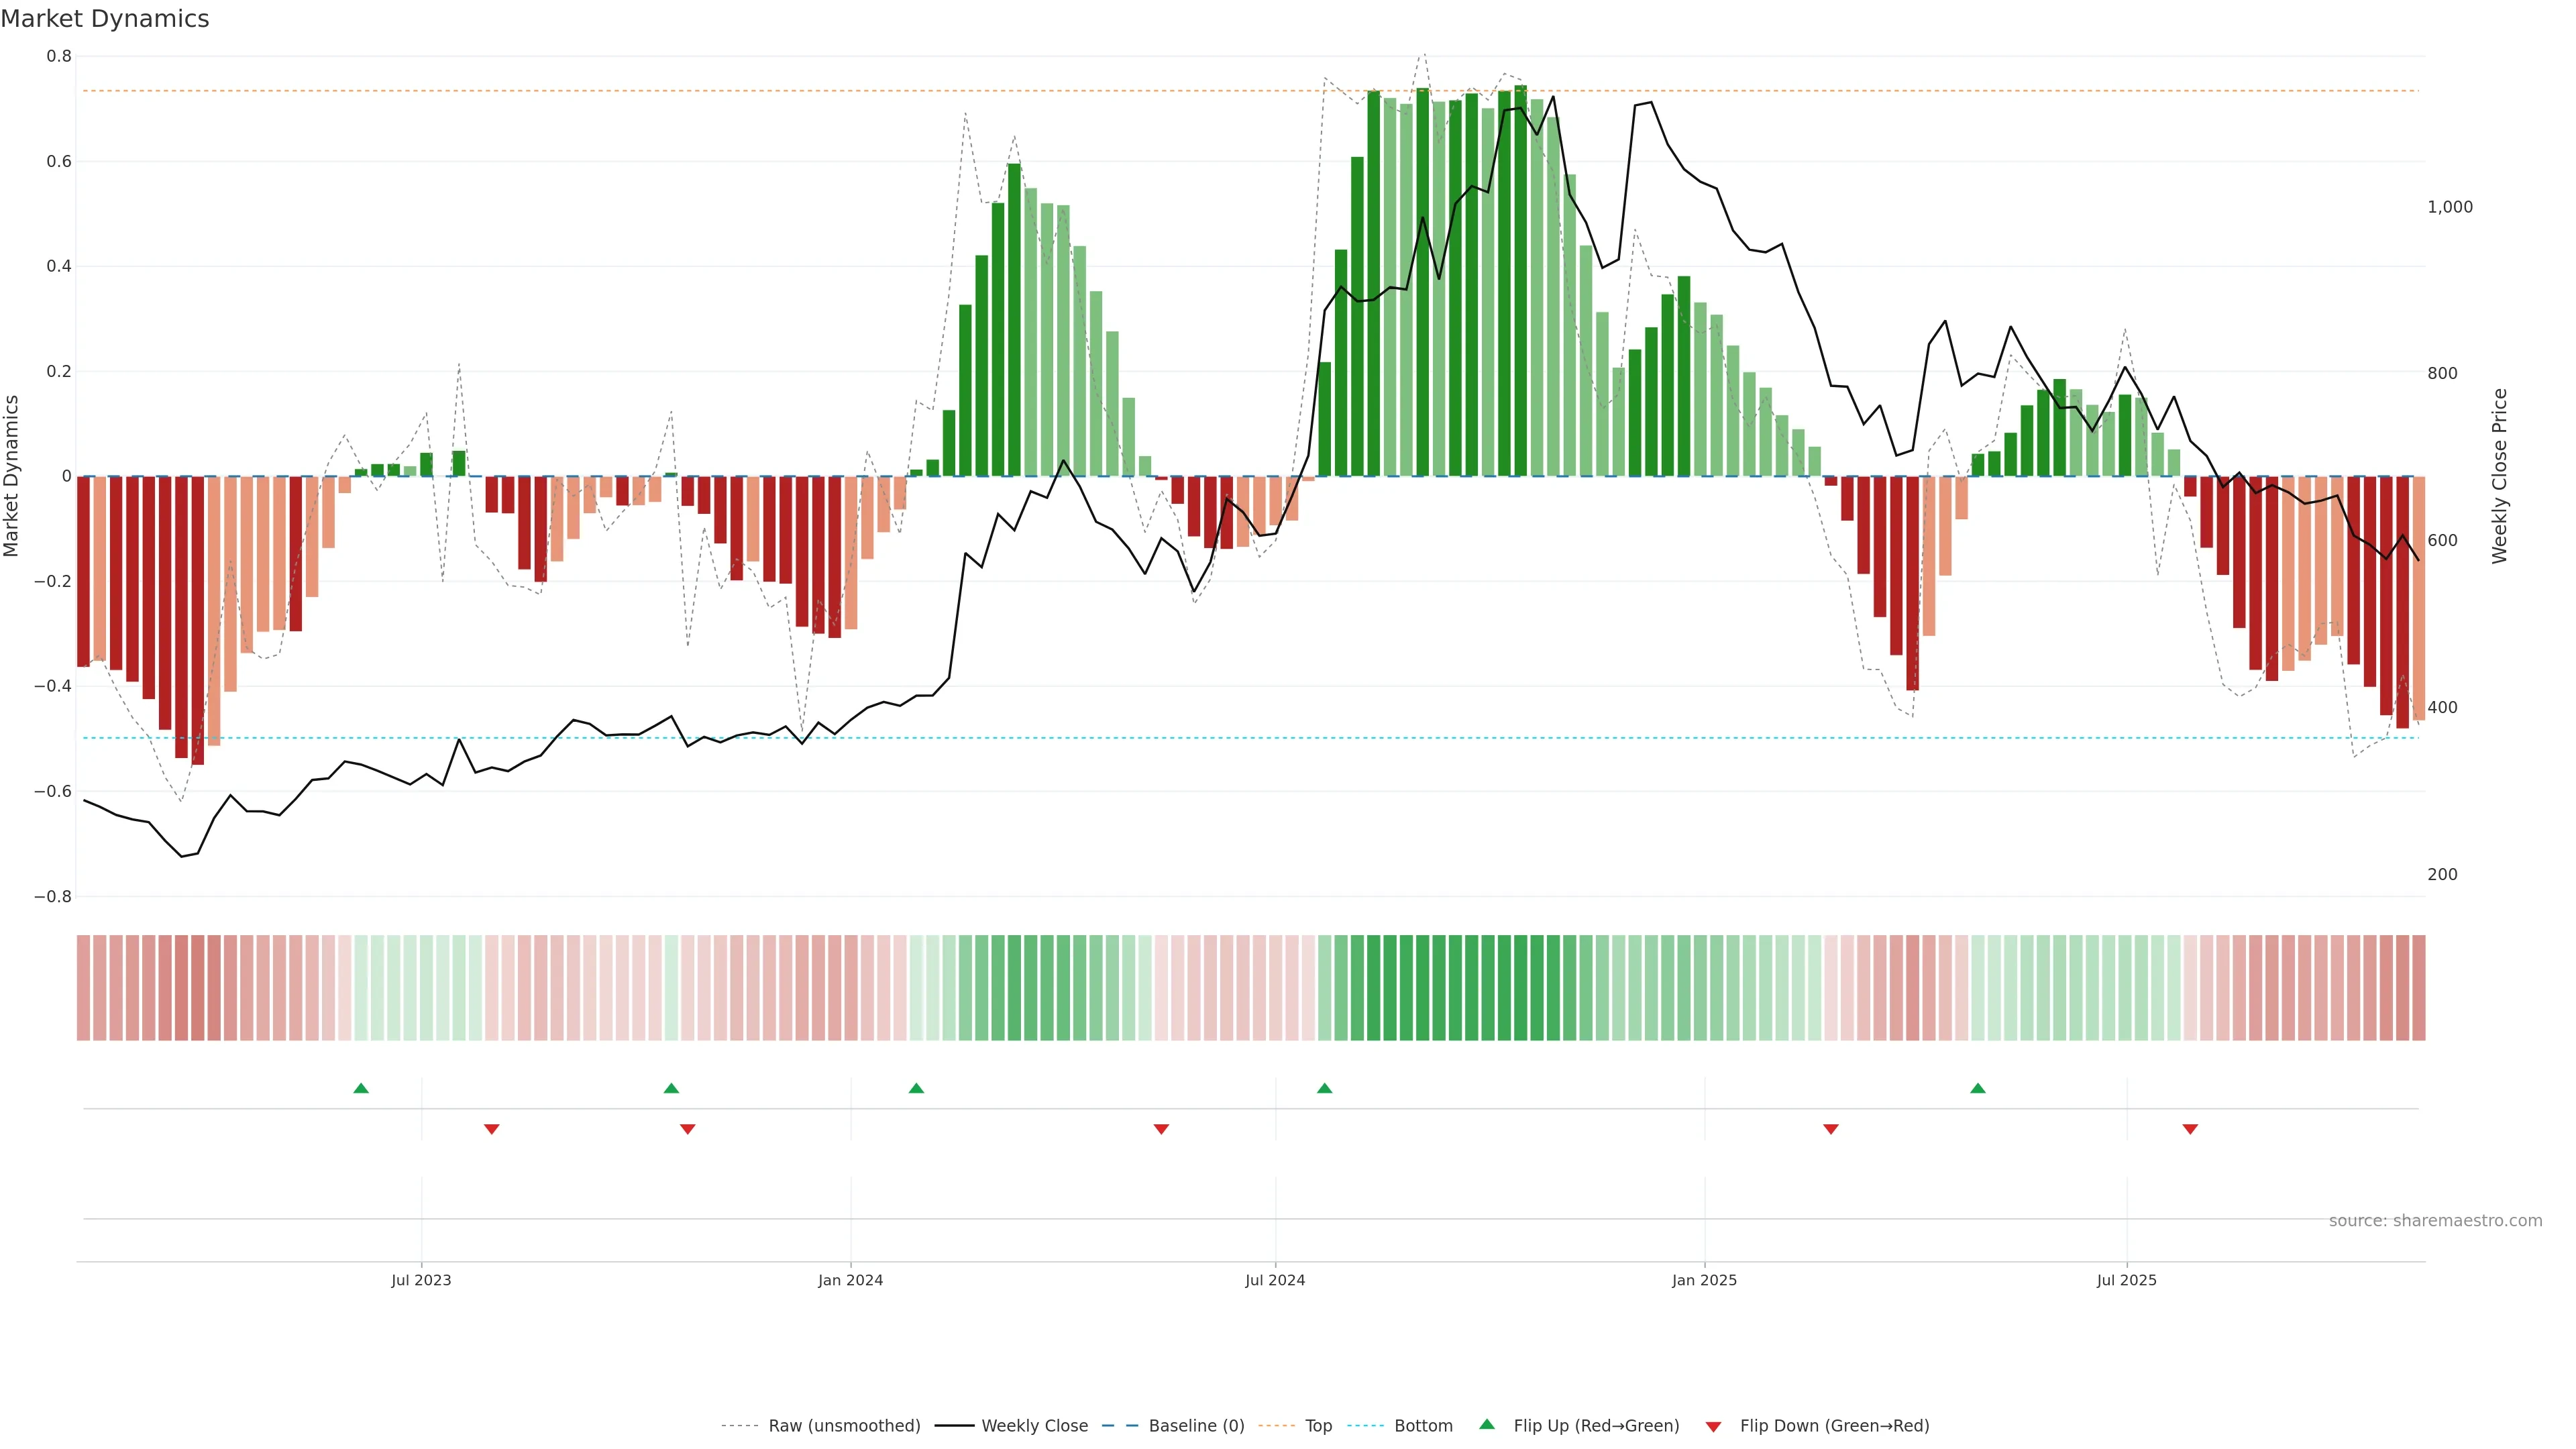The image size is (2576, 1449).
Task: Click the red Flip Down marker after Jan 2025
Action: tap(1831, 1129)
